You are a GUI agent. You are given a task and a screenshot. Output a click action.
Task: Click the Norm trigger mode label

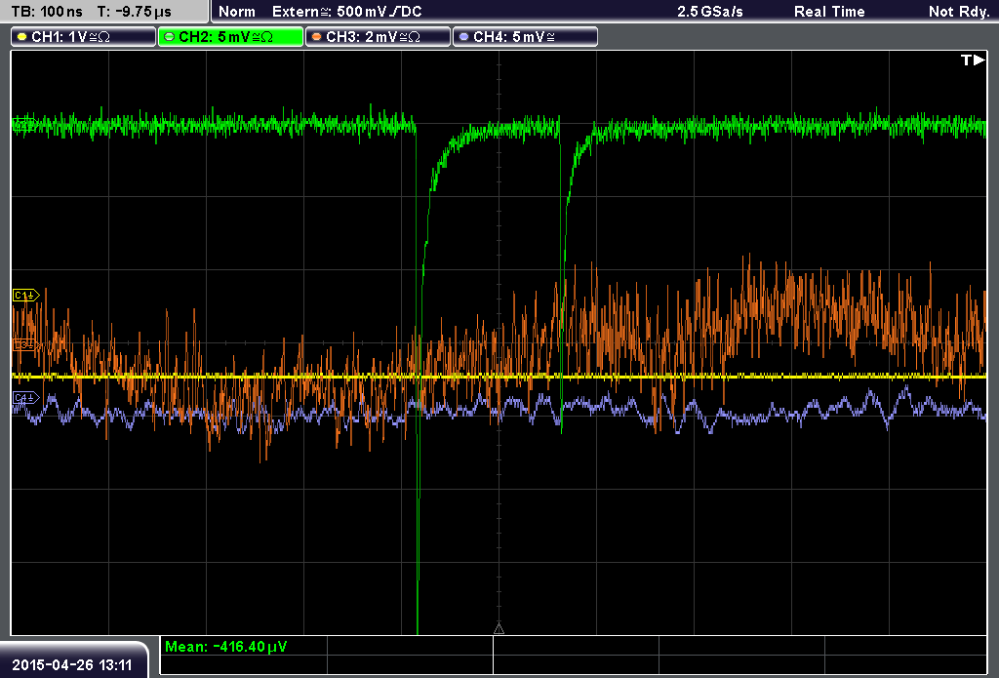(237, 12)
